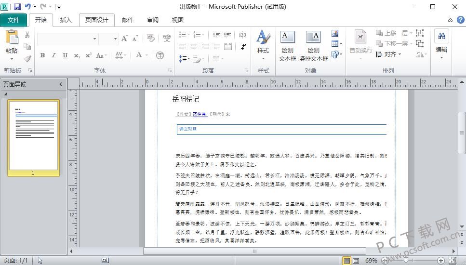Toggle Superscript formatting
The width and height of the screenshot is (466, 265).
click(x=88, y=55)
